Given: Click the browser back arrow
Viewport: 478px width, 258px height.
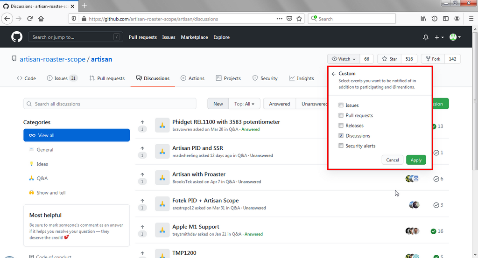Looking at the screenshot, I should coord(7,19).
